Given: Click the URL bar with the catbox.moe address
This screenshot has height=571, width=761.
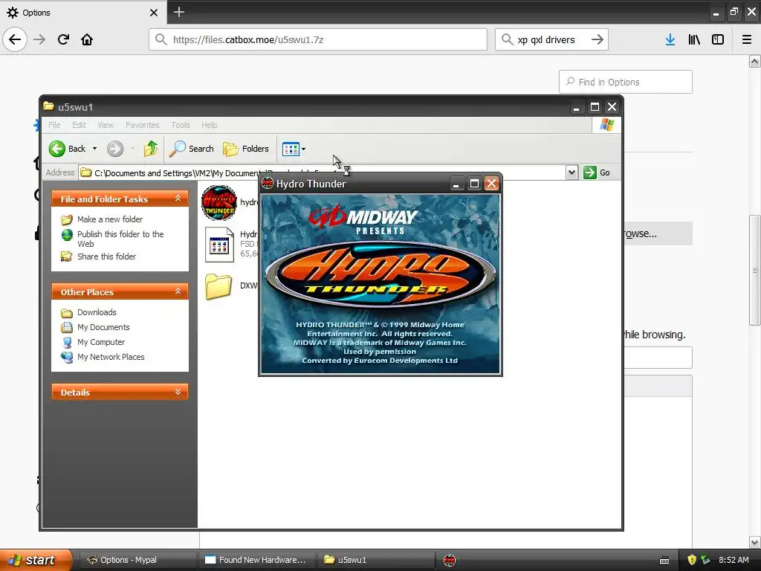Looking at the screenshot, I should (x=318, y=39).
